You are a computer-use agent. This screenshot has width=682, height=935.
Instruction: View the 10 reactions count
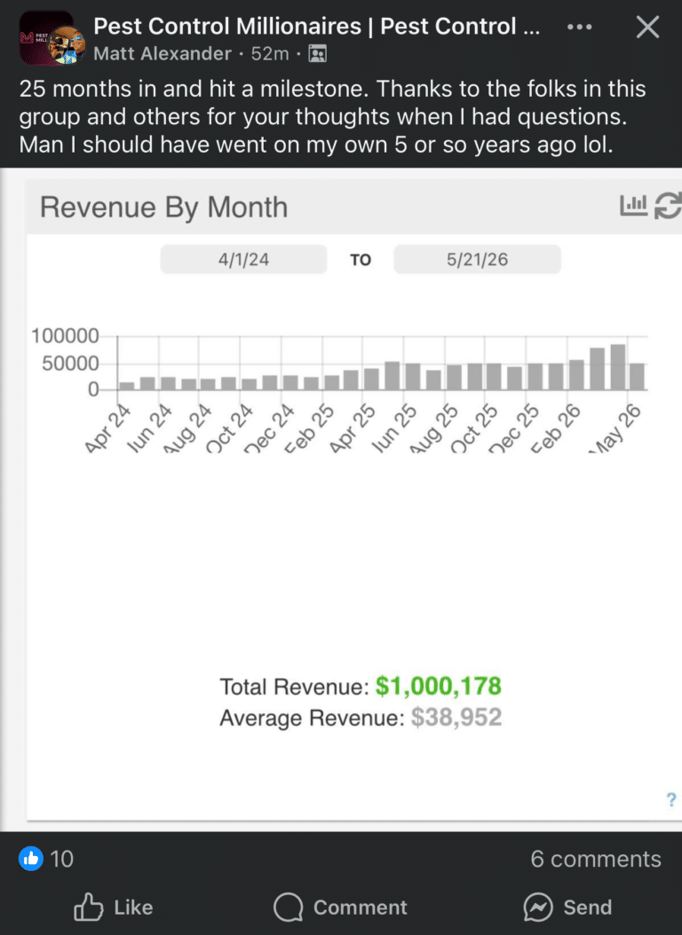coord(62,860)
